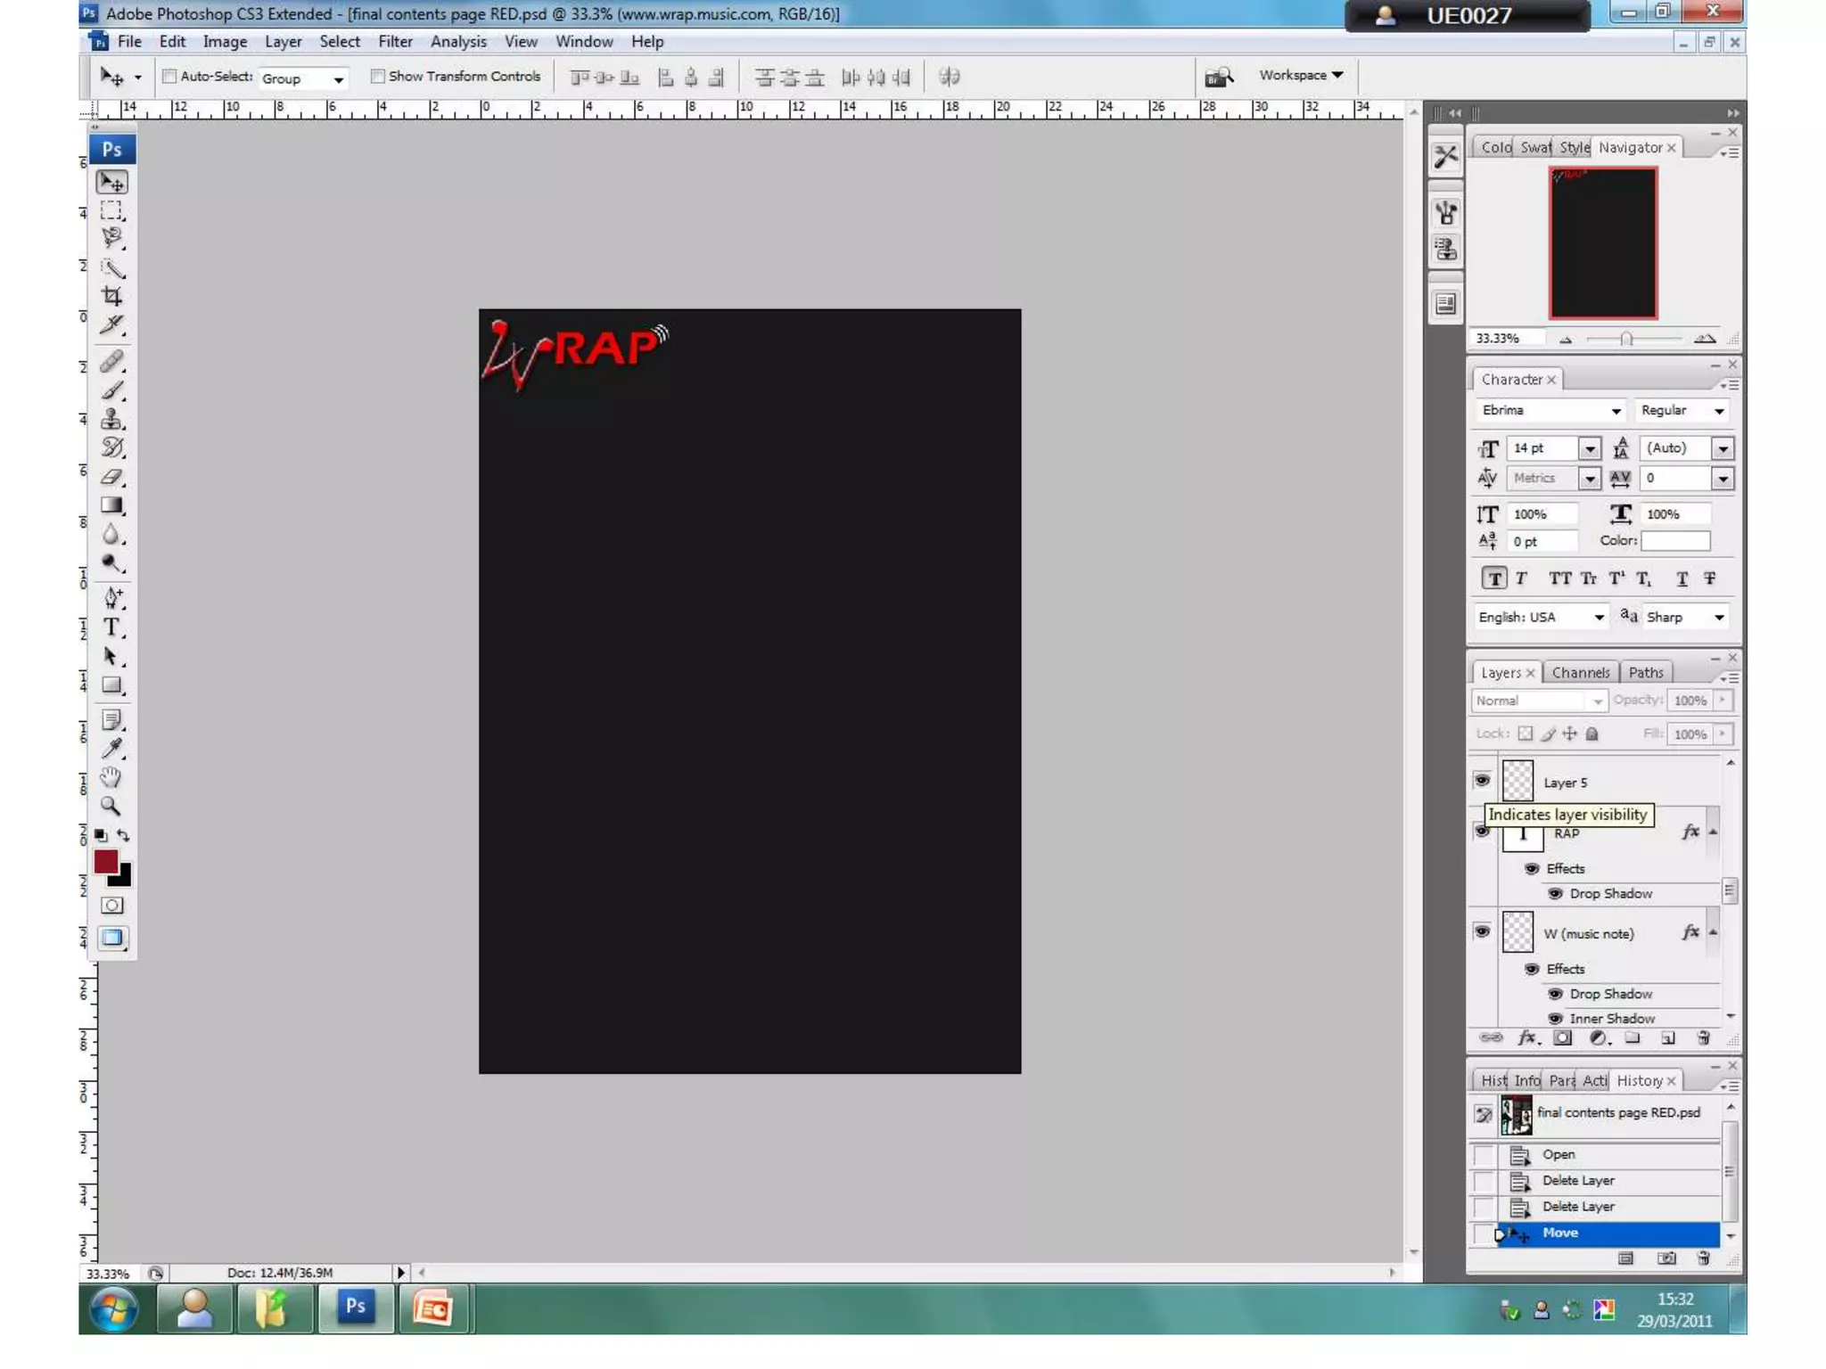Click the font size 14 pt field
Image resolution: width=1826 pixels, height=1369 pixels.
click(x=1542, y=448)
